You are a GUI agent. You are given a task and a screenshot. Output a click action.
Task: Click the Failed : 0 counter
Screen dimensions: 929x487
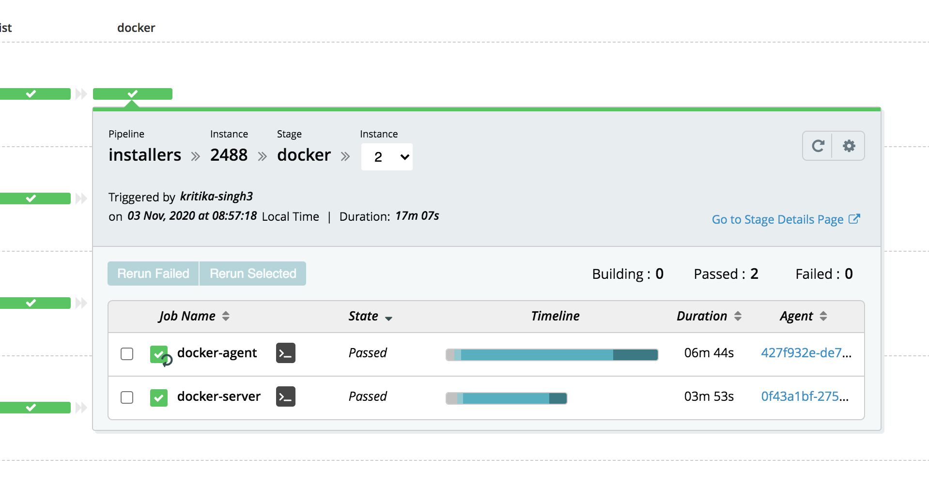tap(824, 274)
